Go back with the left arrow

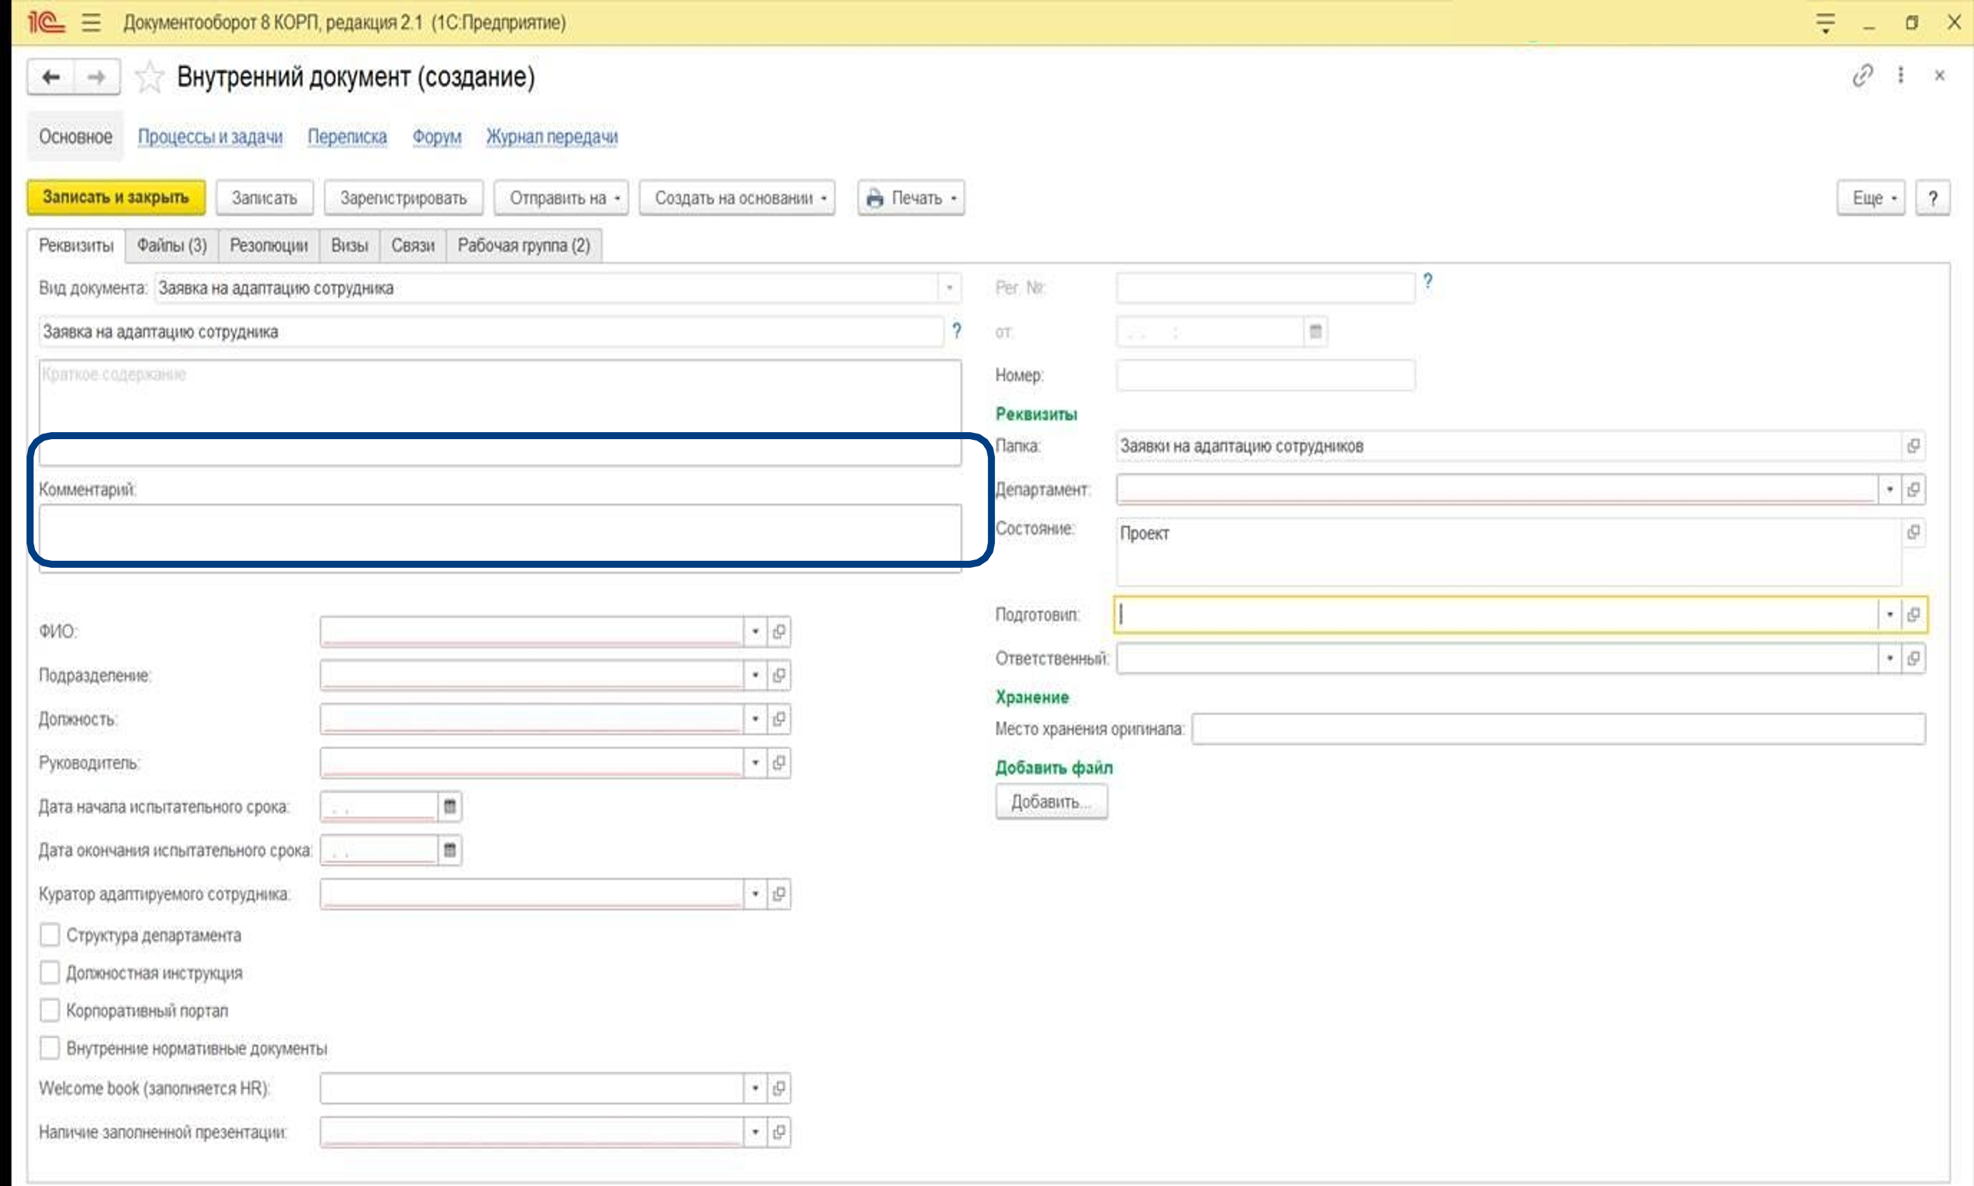coord(51,77)
